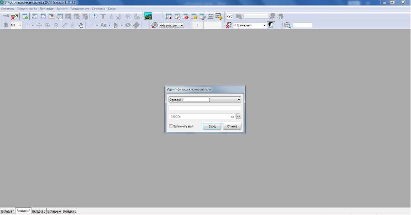Click the grey key connect icon
The width and height of the screenshot is (411, 215).
[x=6, y=16]
